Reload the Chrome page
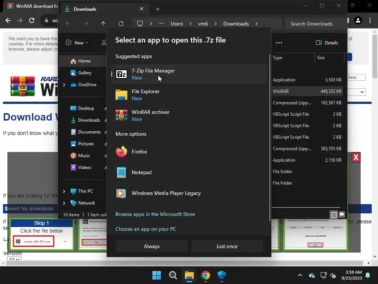This screenshot has width=378, height=284. tap(32, 20)
